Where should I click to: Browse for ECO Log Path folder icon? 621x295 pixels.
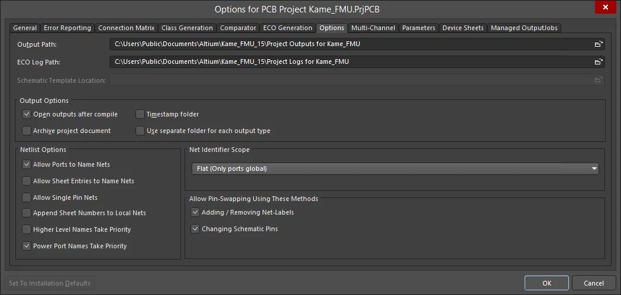pos(599,61)
